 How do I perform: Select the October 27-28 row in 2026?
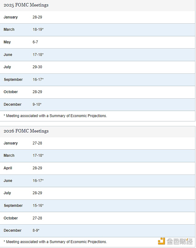98,218
